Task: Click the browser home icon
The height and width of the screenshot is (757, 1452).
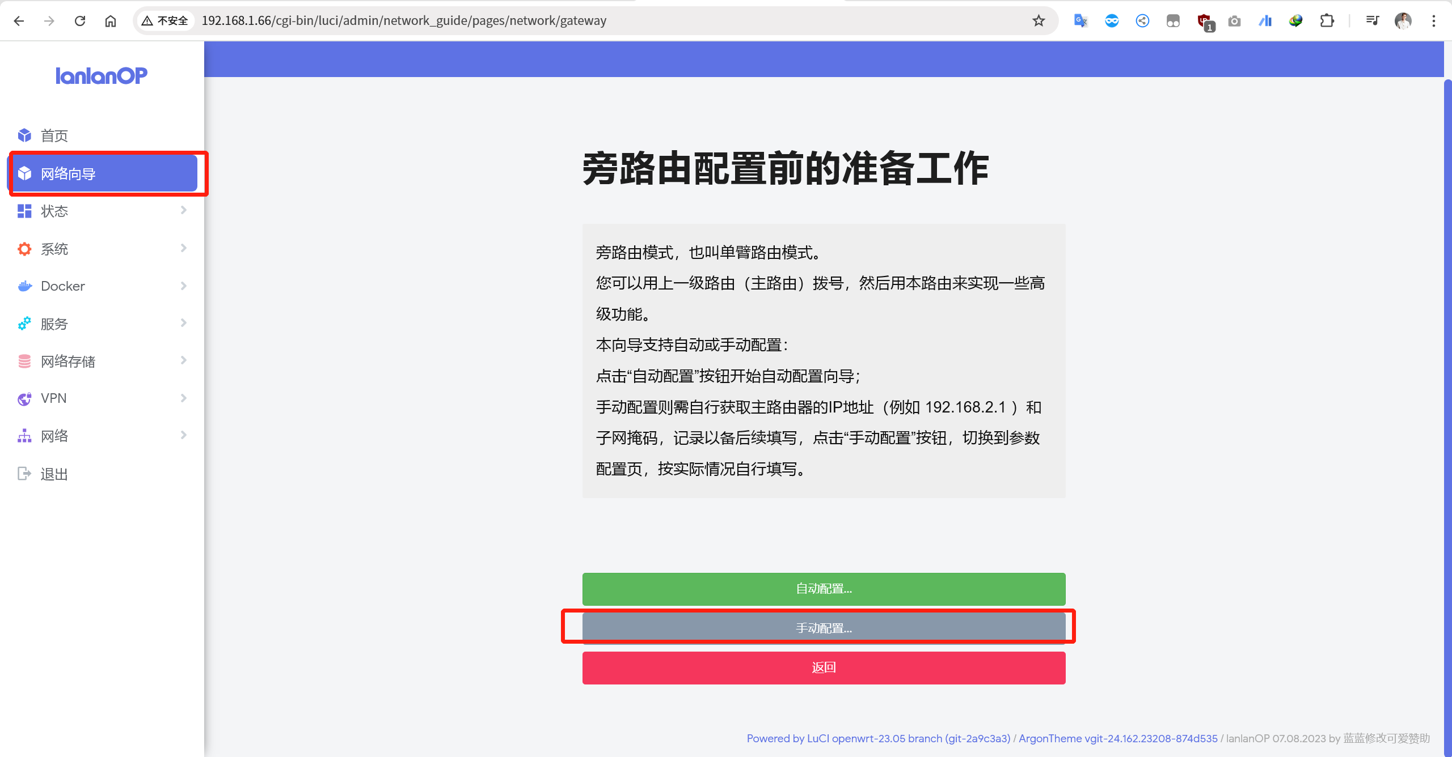Action: [111, 21]
